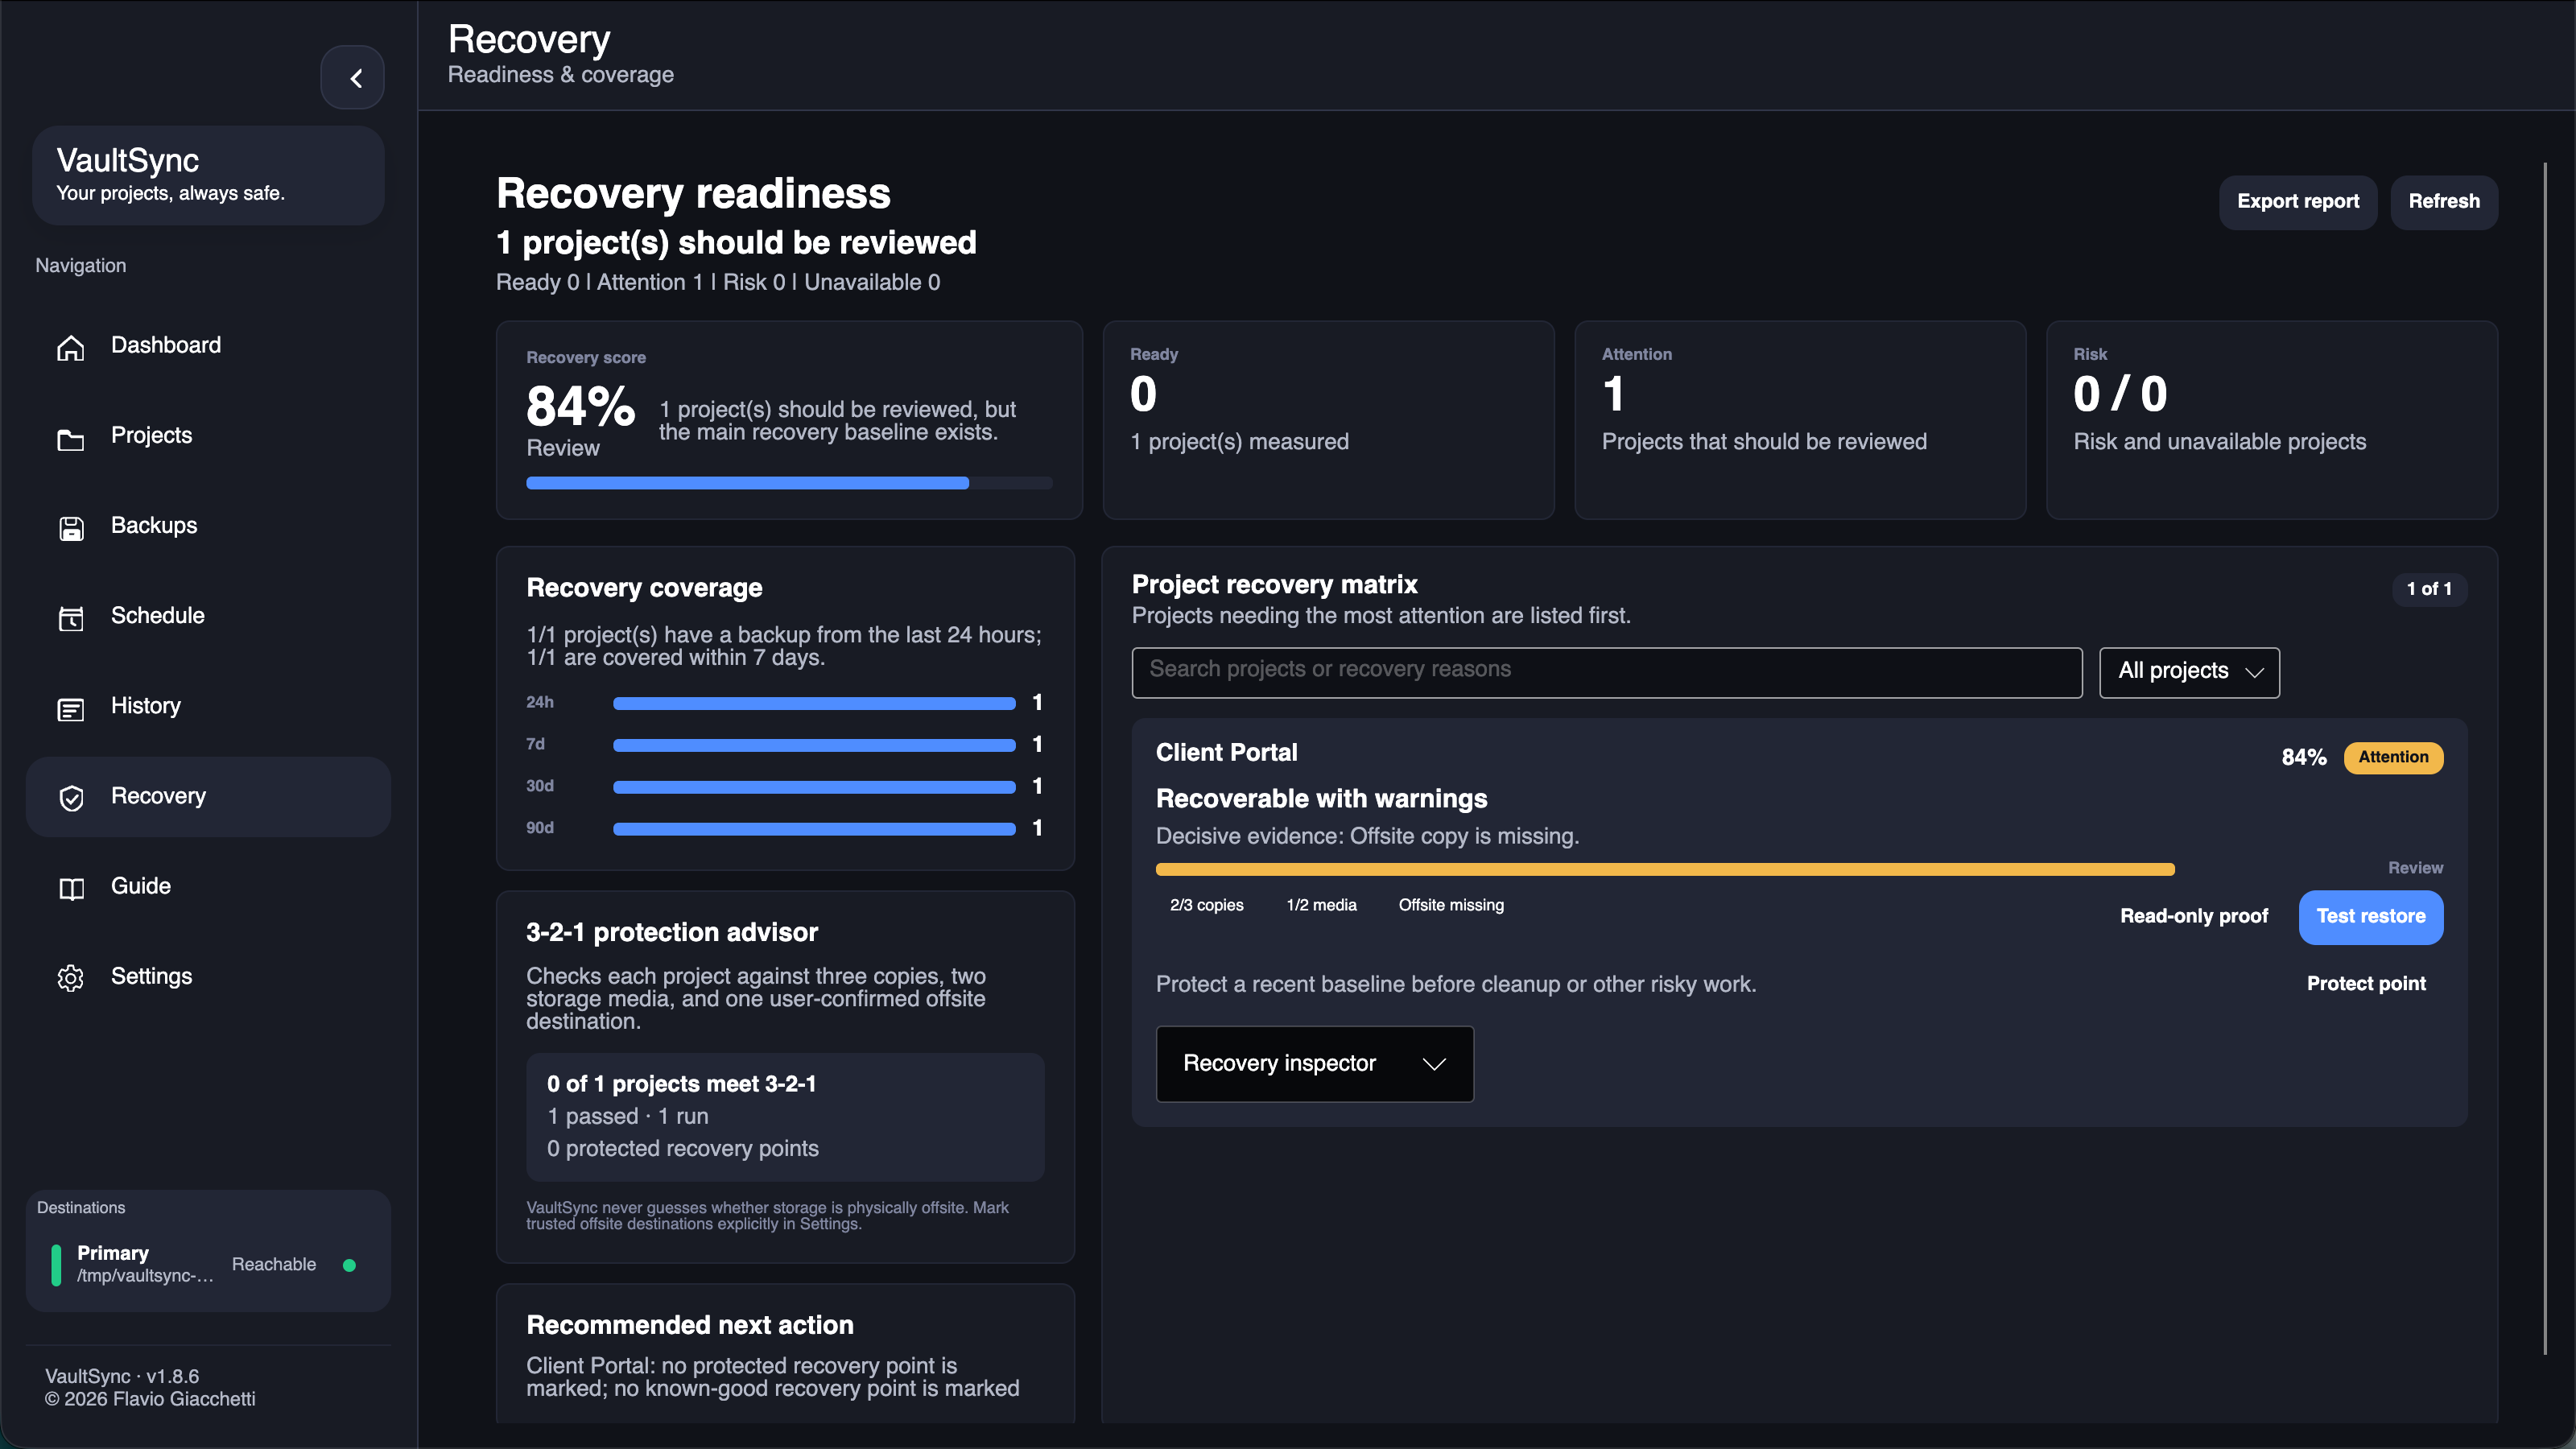Click the '1/2 media' chip
Image resolution: width=2576 pixels, height=1449 pixels.
1321,906
